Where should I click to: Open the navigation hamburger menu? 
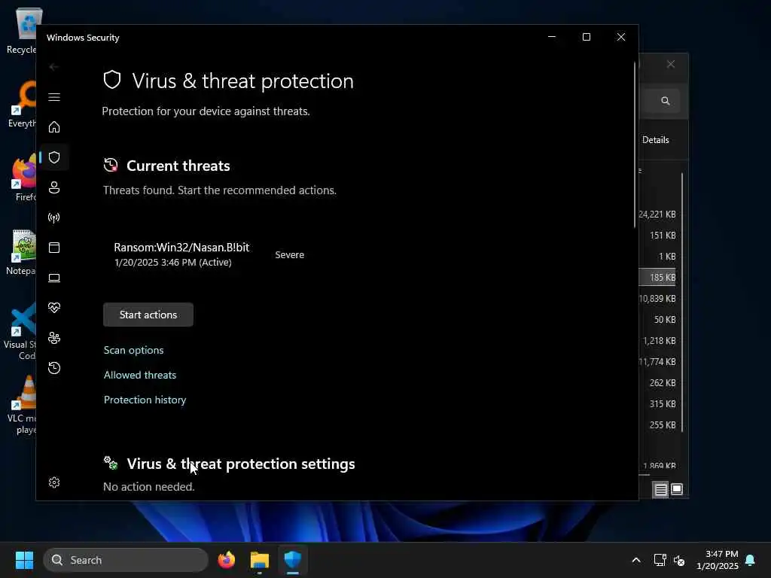coord(54,97)
